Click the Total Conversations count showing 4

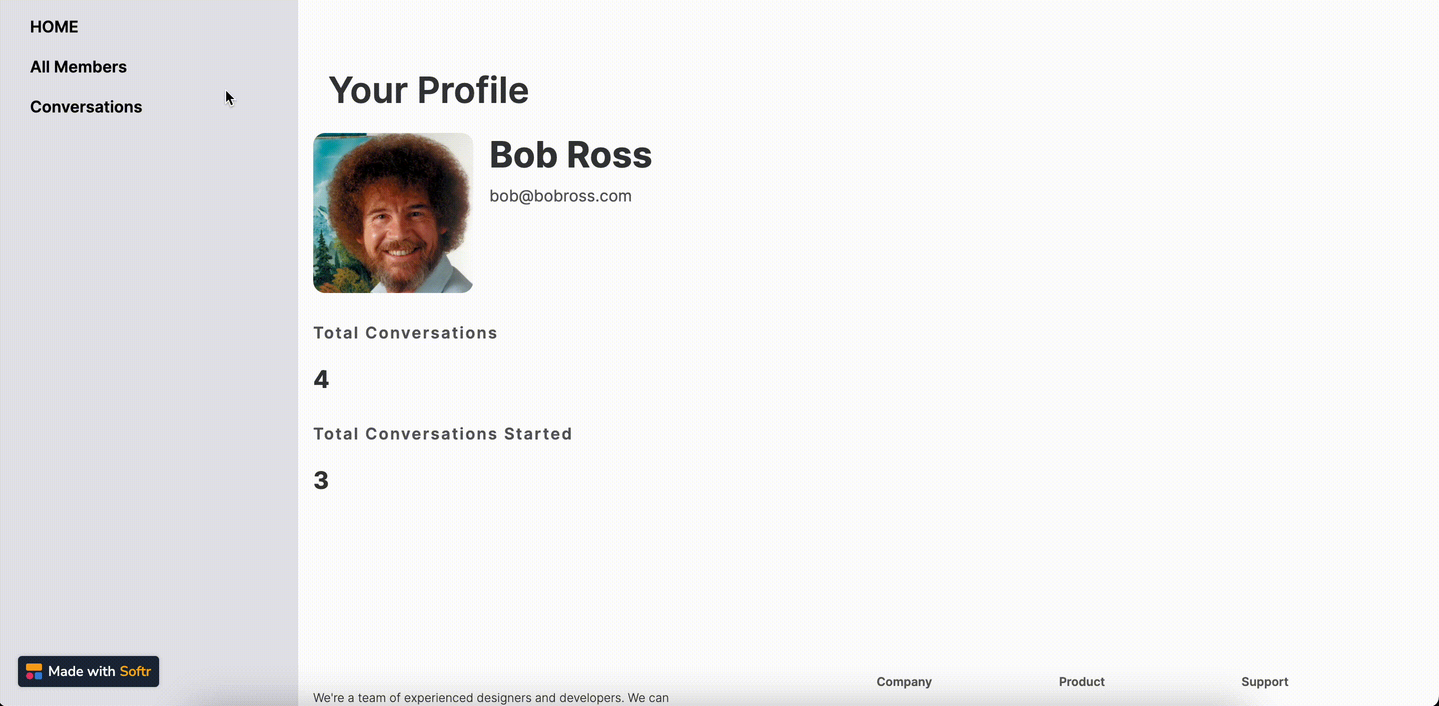321,379
